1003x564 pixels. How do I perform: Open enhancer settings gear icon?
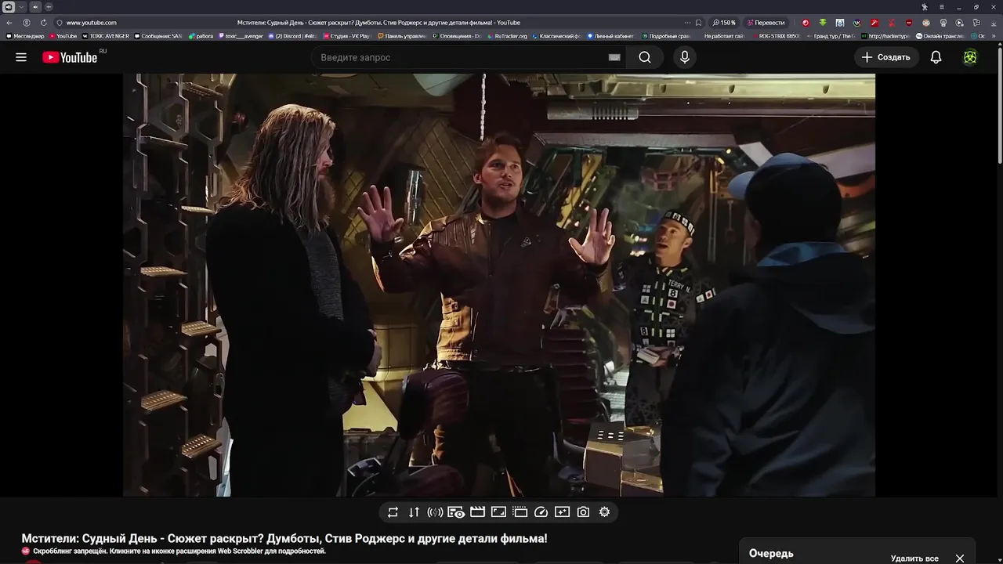604,512
